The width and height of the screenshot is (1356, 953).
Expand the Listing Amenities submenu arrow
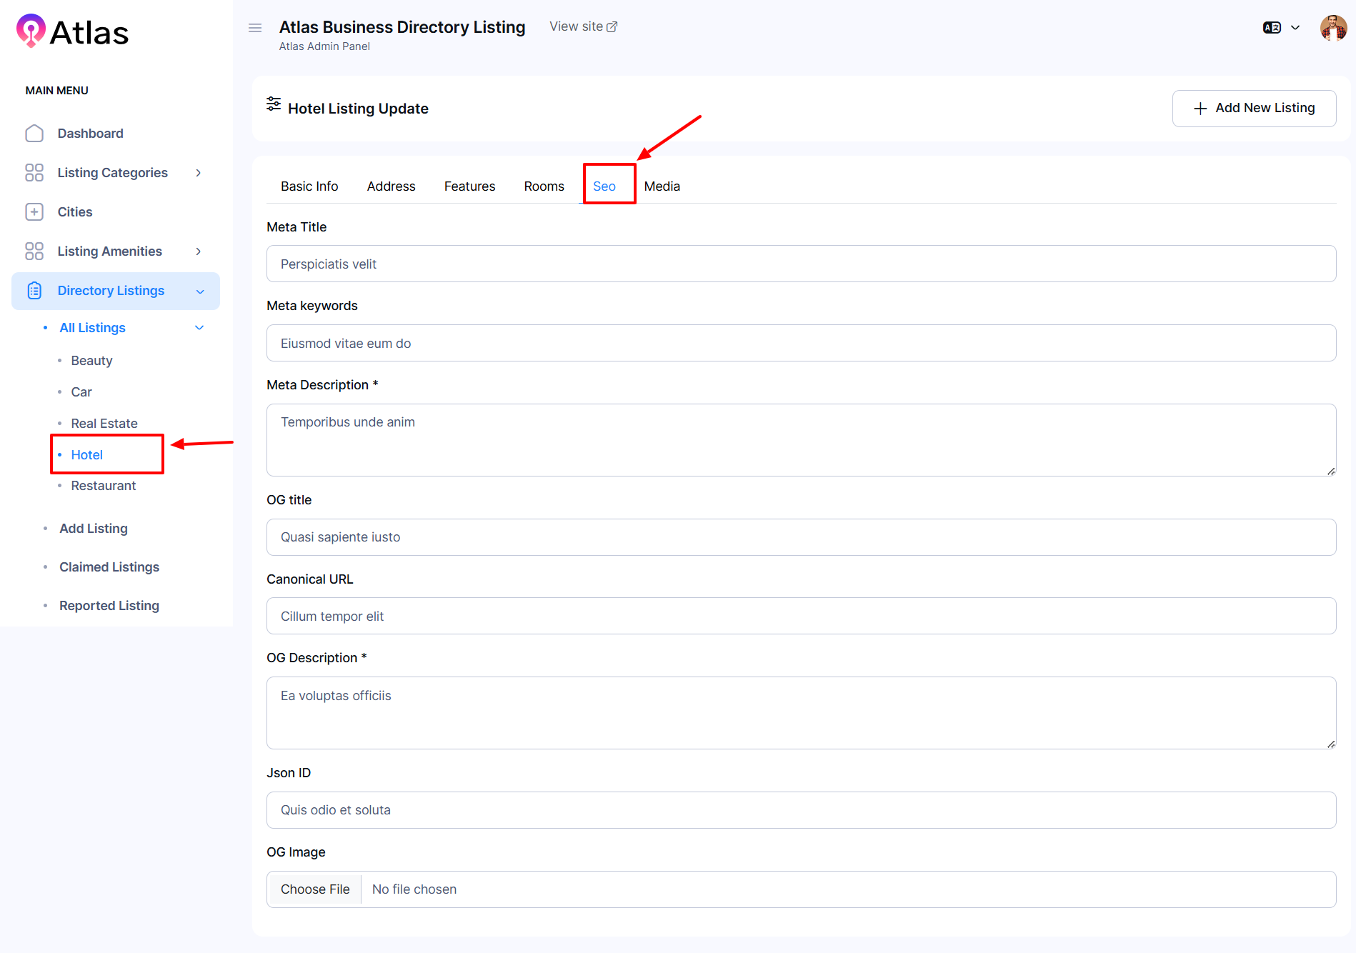pyautogui.click(x=199, y=251)
